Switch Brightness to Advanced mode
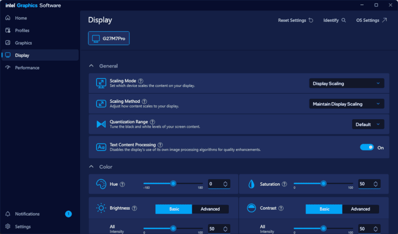 click(x=210, y=209)
